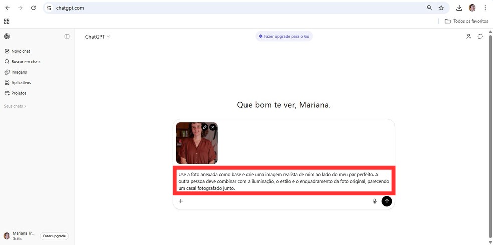Remove the attached photo with X
This screenshot has height=245, width=493.
[213, 127]
